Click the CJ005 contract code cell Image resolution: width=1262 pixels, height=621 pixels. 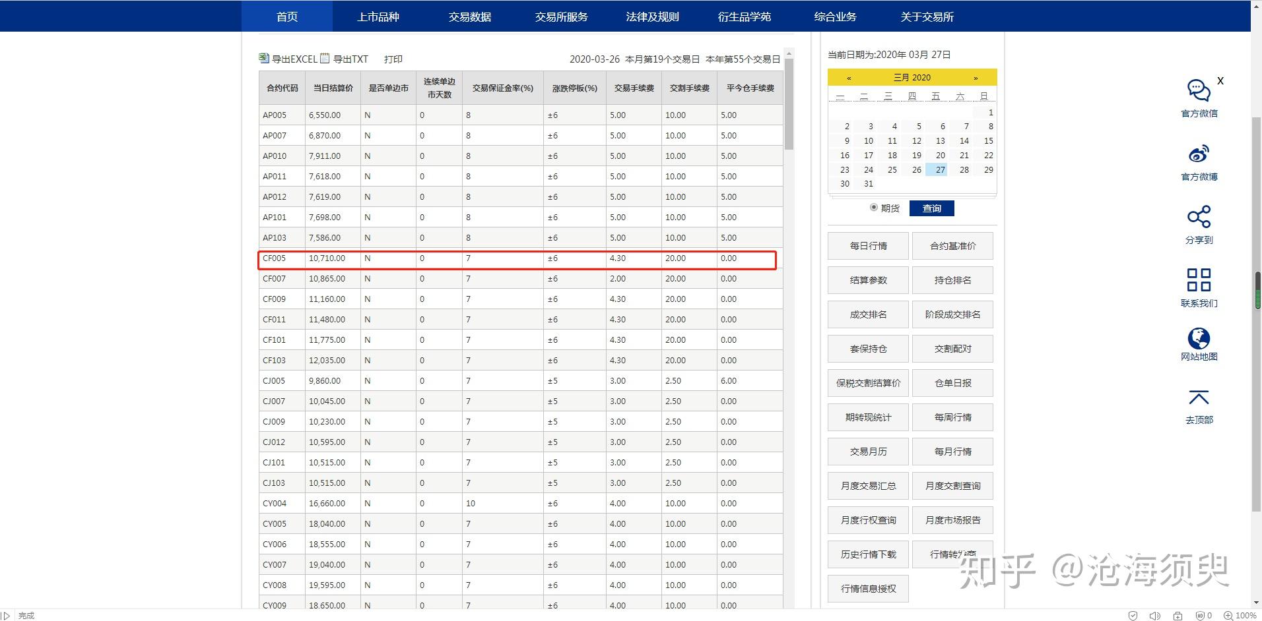tap(282, 381)
